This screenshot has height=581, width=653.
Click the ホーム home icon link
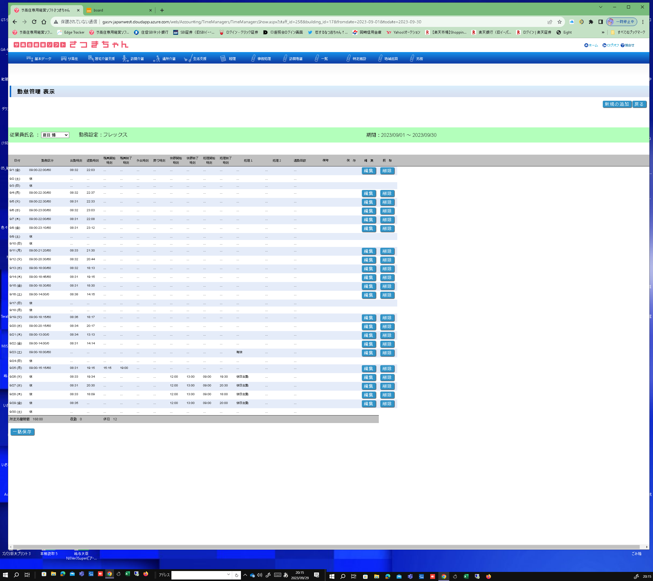pos(586,45)
